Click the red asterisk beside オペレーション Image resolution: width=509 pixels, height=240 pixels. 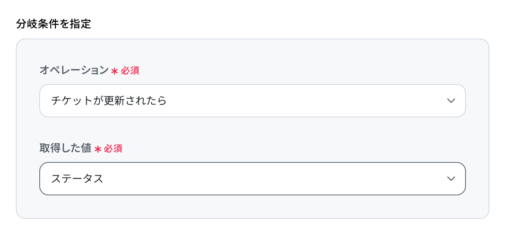115,71
